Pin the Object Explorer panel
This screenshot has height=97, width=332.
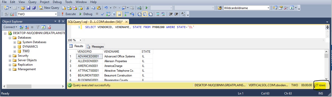pos(59,21)
